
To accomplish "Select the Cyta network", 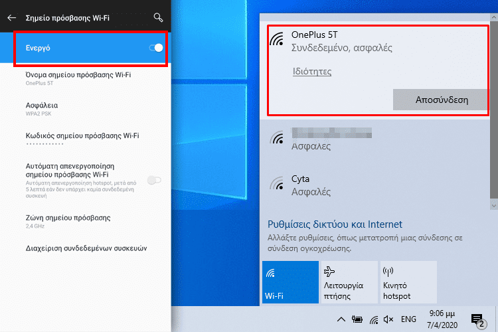I will pos(374,185).
